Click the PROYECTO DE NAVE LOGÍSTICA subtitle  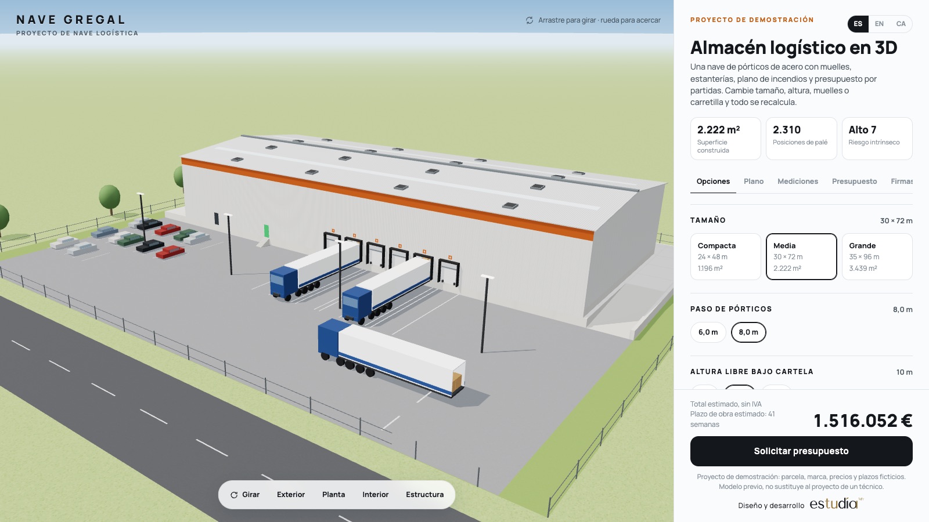pos(77,33)
